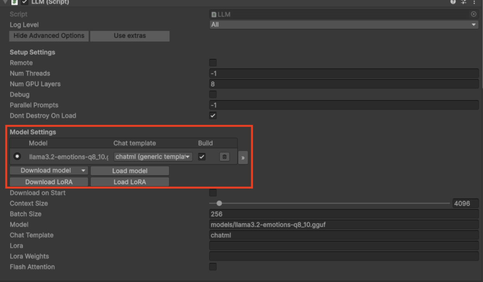This screenshot has width=483, height=282.
Task: Click the chevron button beside the model row
Action: pos(243,157)
